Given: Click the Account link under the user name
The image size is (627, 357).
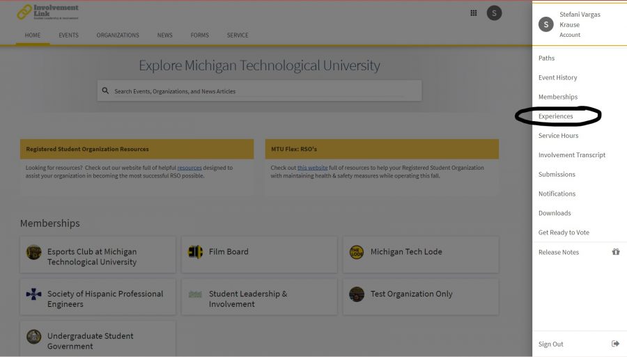Looking at the screenshot, I should coord(570,35).
